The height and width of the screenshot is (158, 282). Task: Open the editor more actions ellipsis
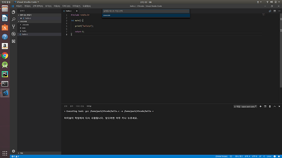[279, 11]
